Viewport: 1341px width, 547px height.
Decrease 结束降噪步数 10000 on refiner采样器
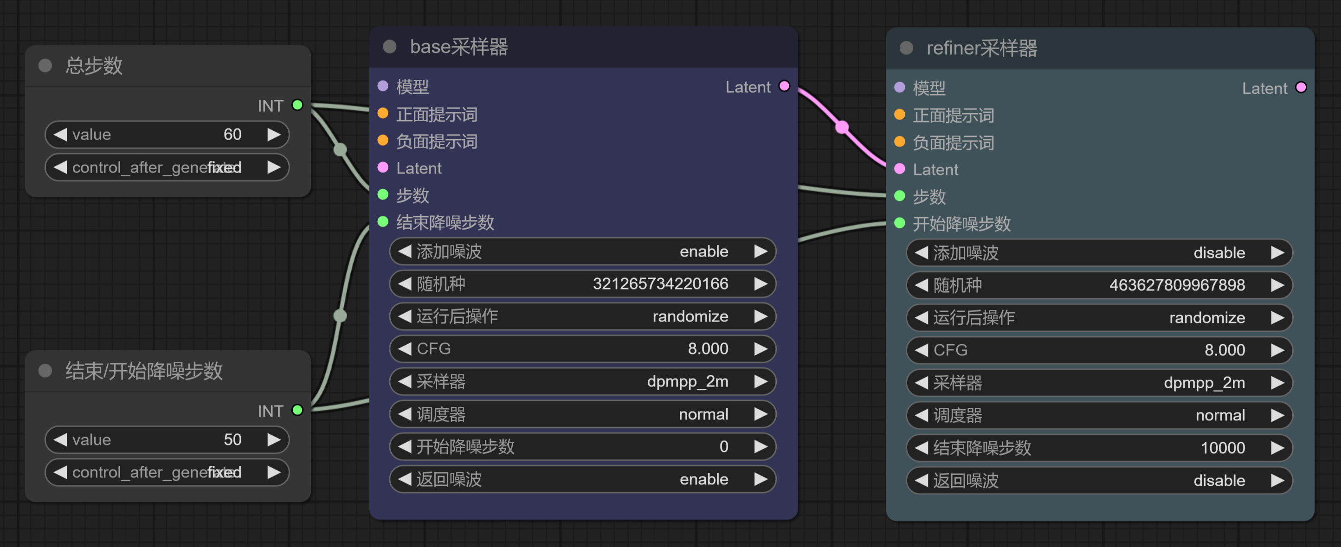point(922,448)
